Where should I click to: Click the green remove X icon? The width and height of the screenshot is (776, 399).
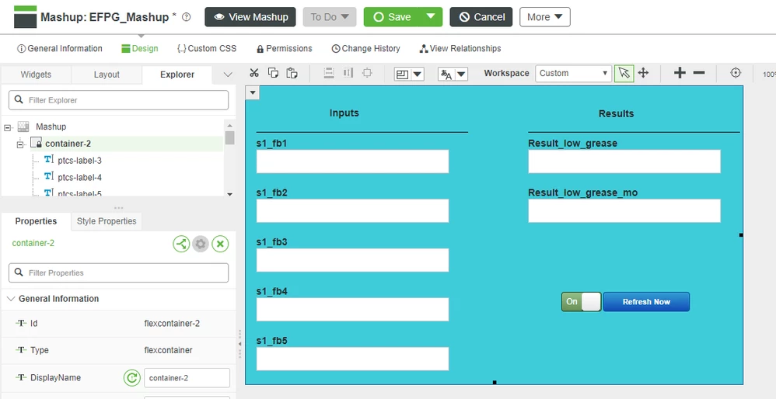(220, 244)
